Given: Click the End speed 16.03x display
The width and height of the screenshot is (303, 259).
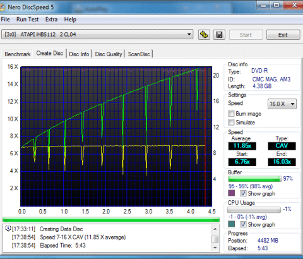Looking at the screenshot, I should (282, 162).
